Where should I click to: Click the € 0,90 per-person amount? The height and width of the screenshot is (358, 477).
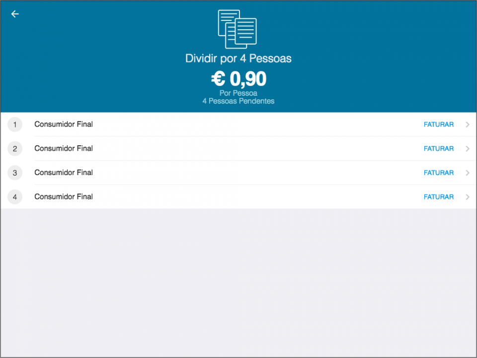coord(238,79)
